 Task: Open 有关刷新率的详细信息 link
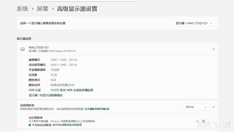[x=97, y=109]
